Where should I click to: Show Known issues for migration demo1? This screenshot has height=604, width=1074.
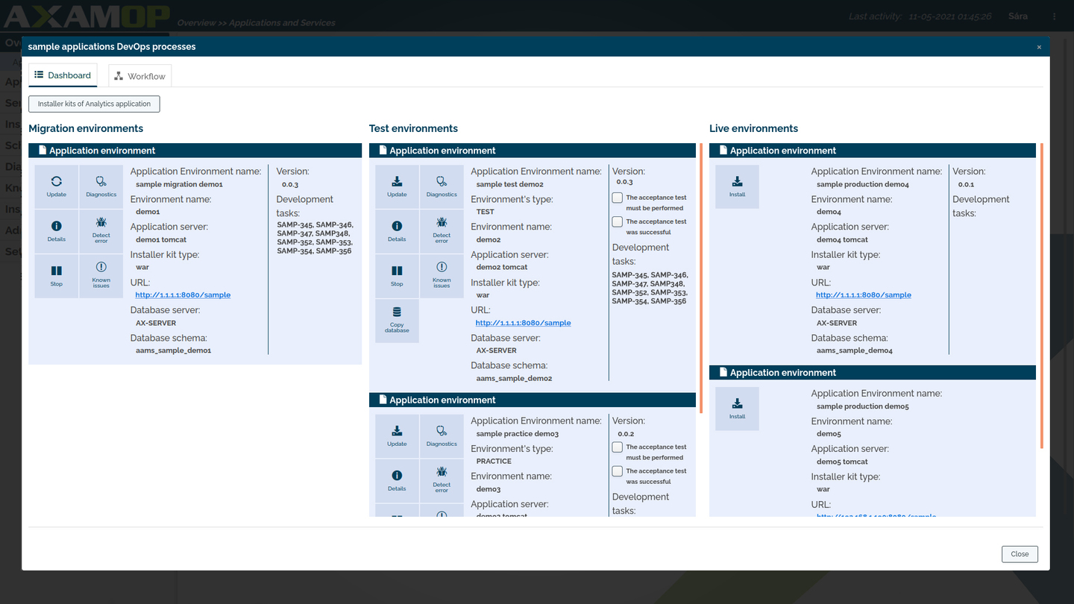[x=101, y=276]
